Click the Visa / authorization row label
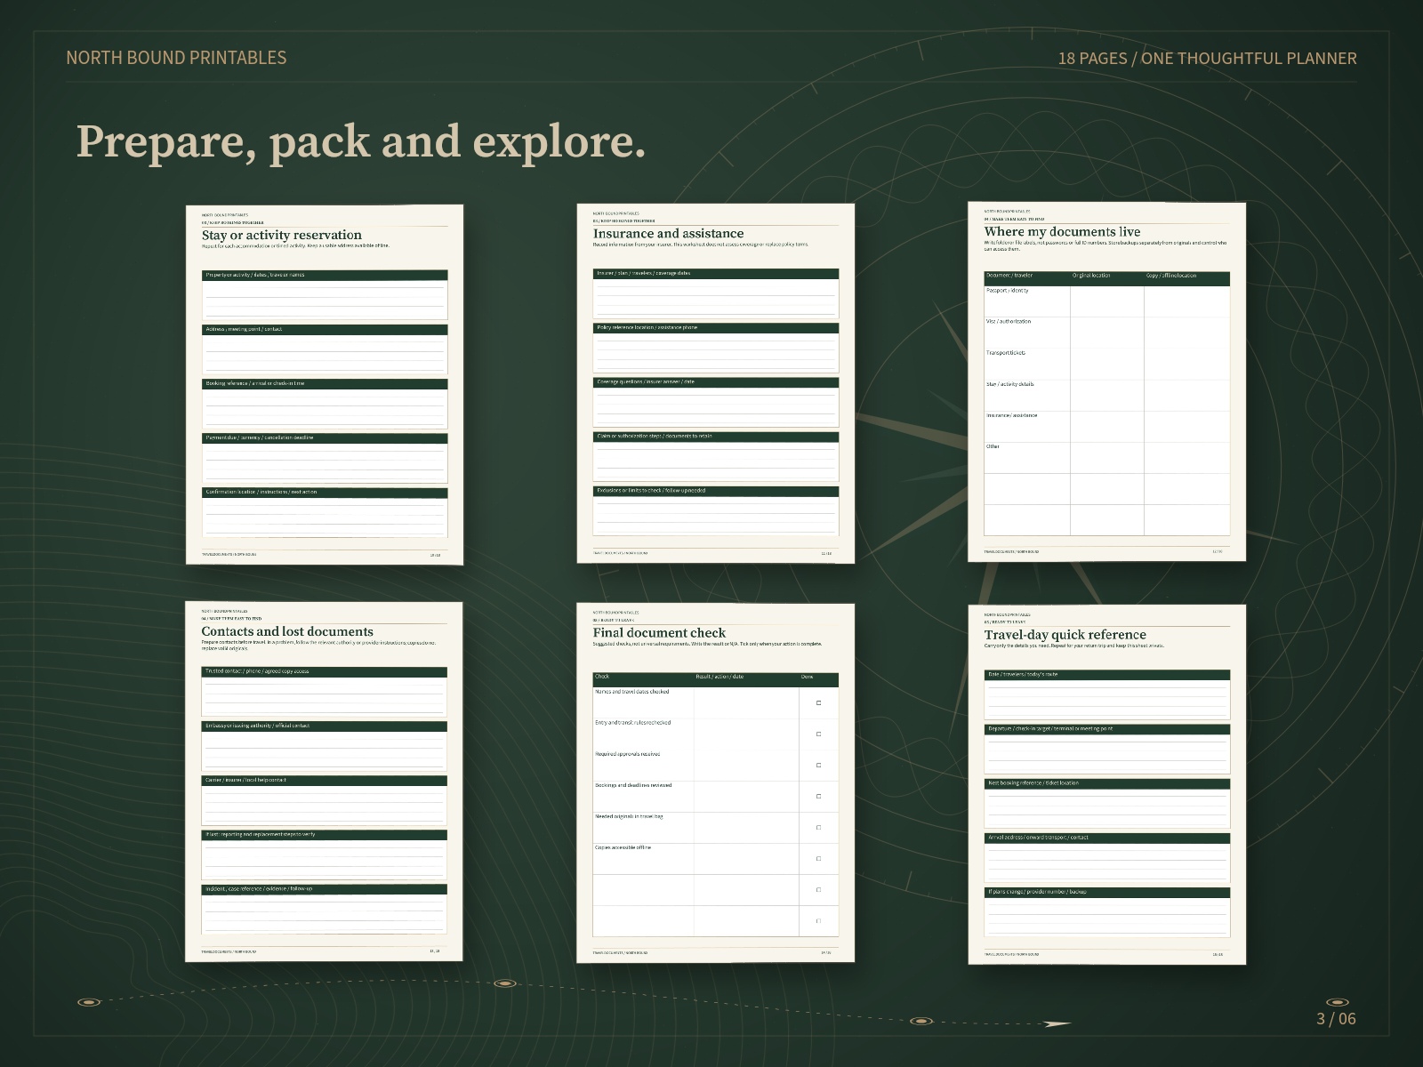1423x1067 pixels. pyautogui.click(x=1009, y=322)
